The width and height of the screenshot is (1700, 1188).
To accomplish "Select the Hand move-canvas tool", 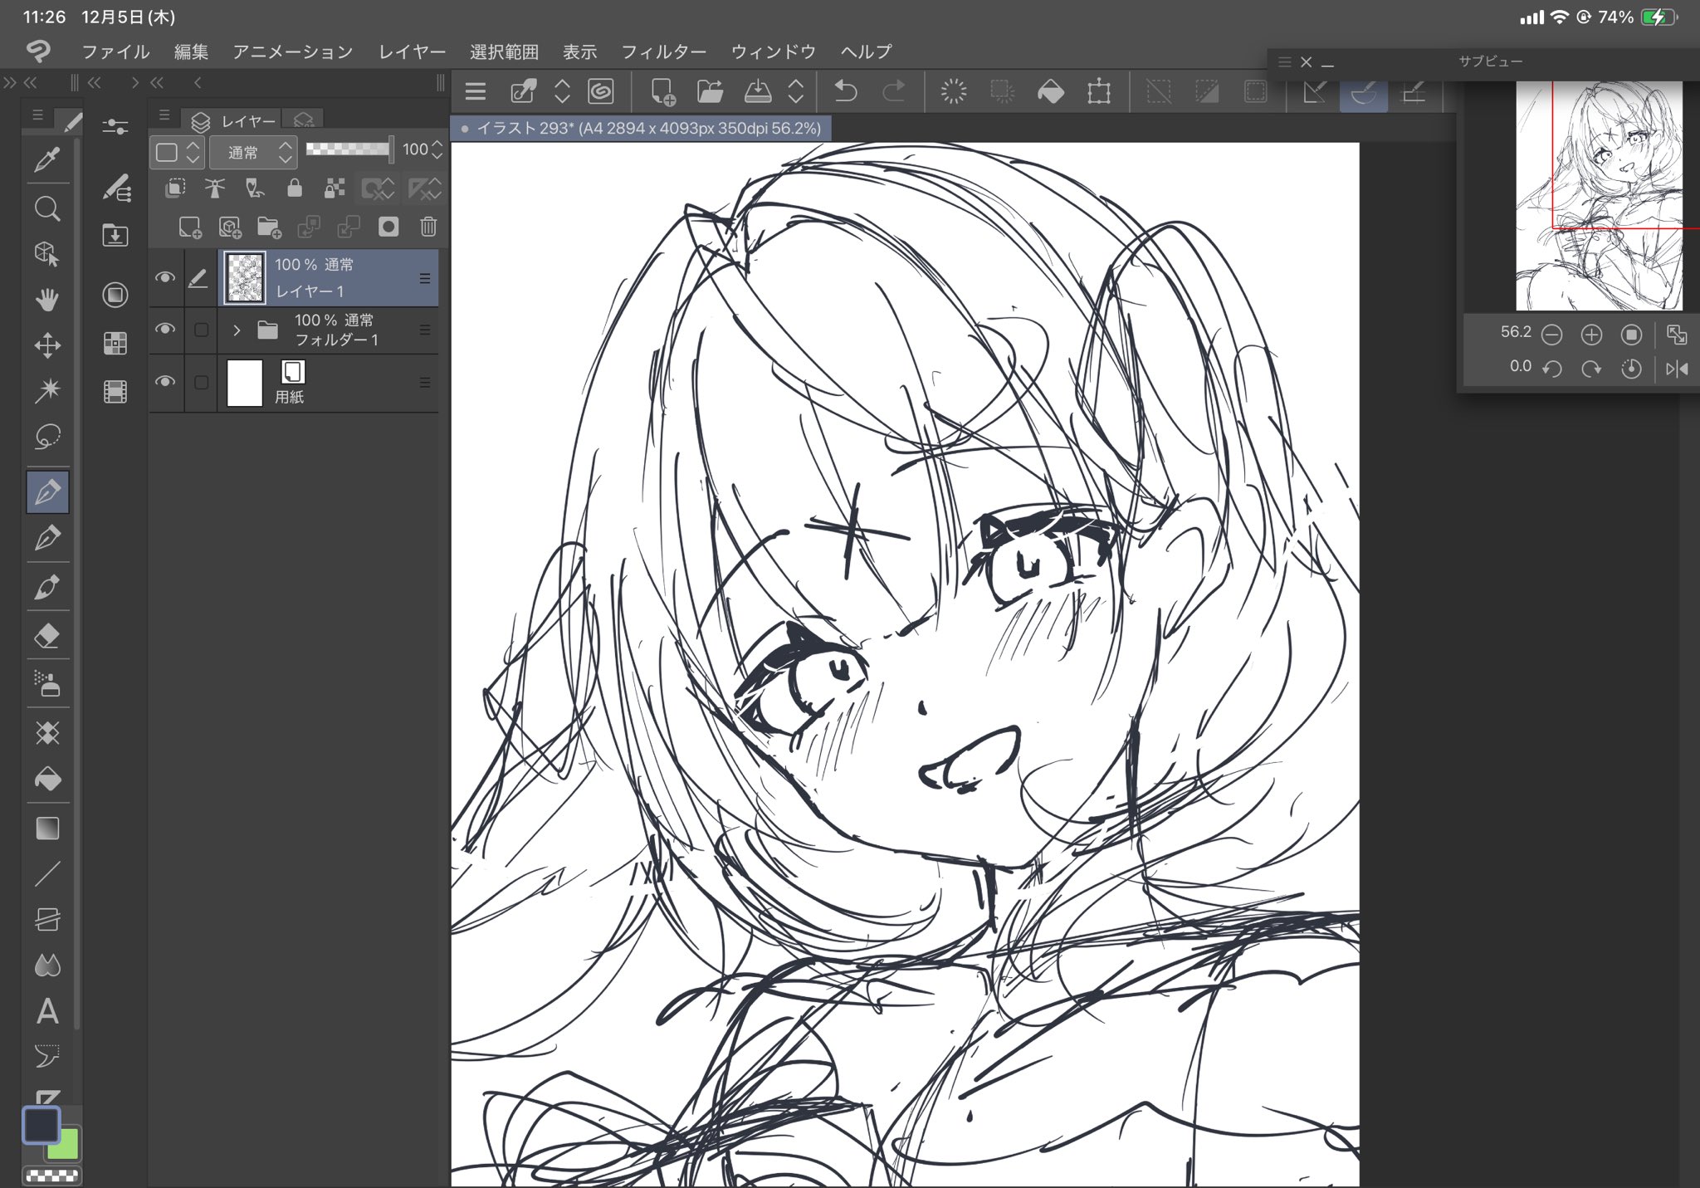I will coord(47,300).
